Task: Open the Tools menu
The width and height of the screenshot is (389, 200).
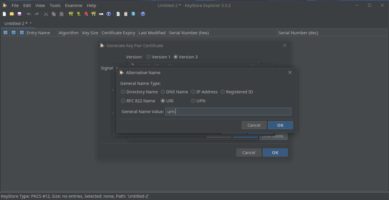Action: pyautogui.click(x=55, y=6)
